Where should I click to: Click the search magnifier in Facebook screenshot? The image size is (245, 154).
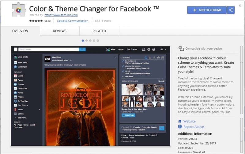tap(82, 49)
